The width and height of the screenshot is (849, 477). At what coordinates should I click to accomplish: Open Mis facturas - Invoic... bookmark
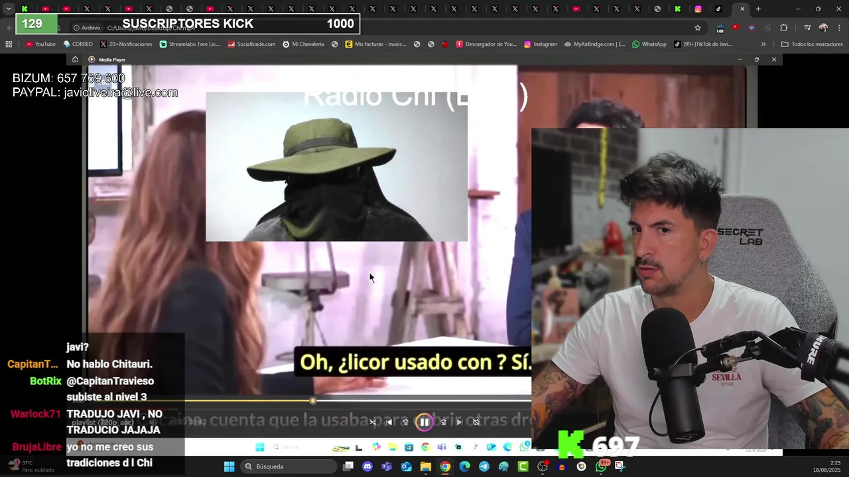(x=375, y=44)
